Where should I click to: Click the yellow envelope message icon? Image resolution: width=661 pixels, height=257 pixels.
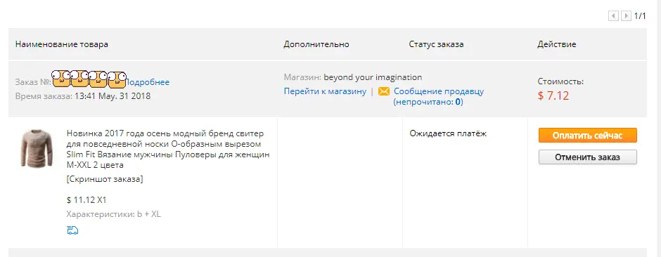pos(384,91)
